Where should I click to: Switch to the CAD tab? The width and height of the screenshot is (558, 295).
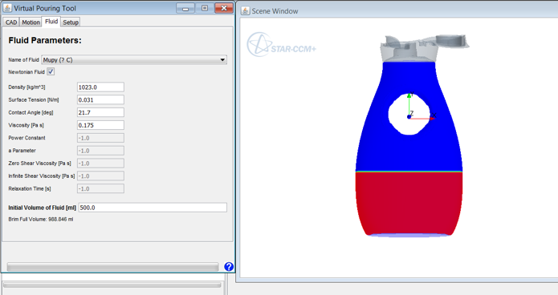coord(11,22)
